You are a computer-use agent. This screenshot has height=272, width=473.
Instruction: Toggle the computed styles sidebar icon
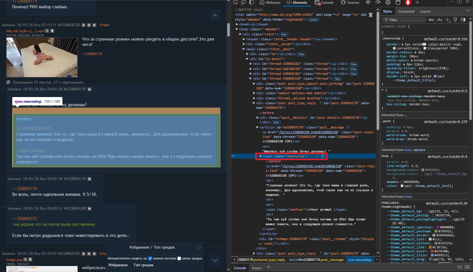tap(463, 20)
